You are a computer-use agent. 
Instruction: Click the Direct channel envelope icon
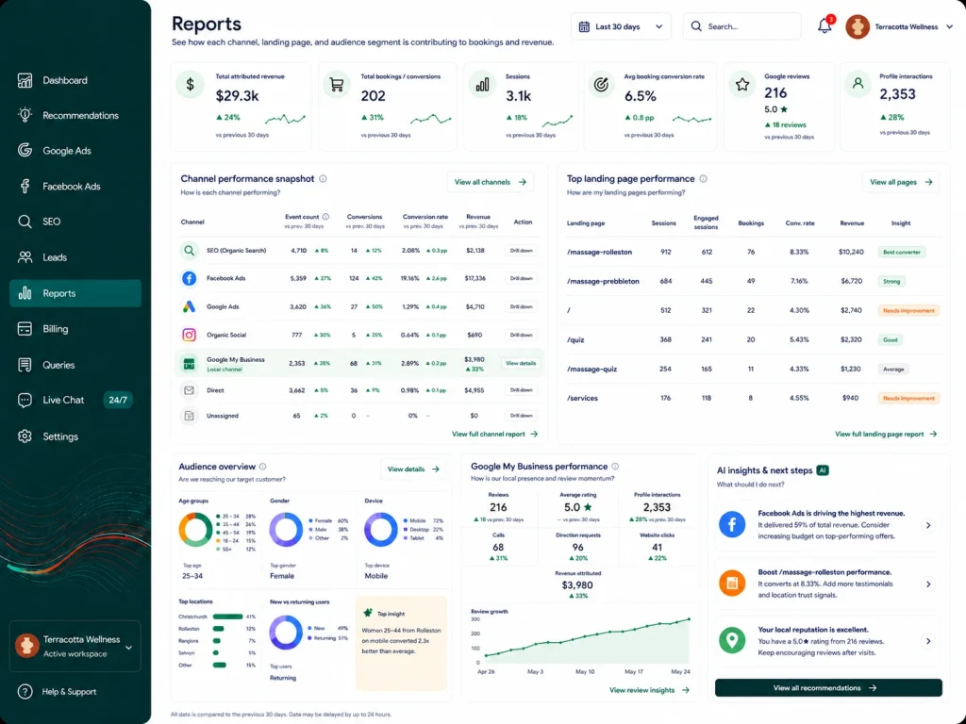click(189, 390)
